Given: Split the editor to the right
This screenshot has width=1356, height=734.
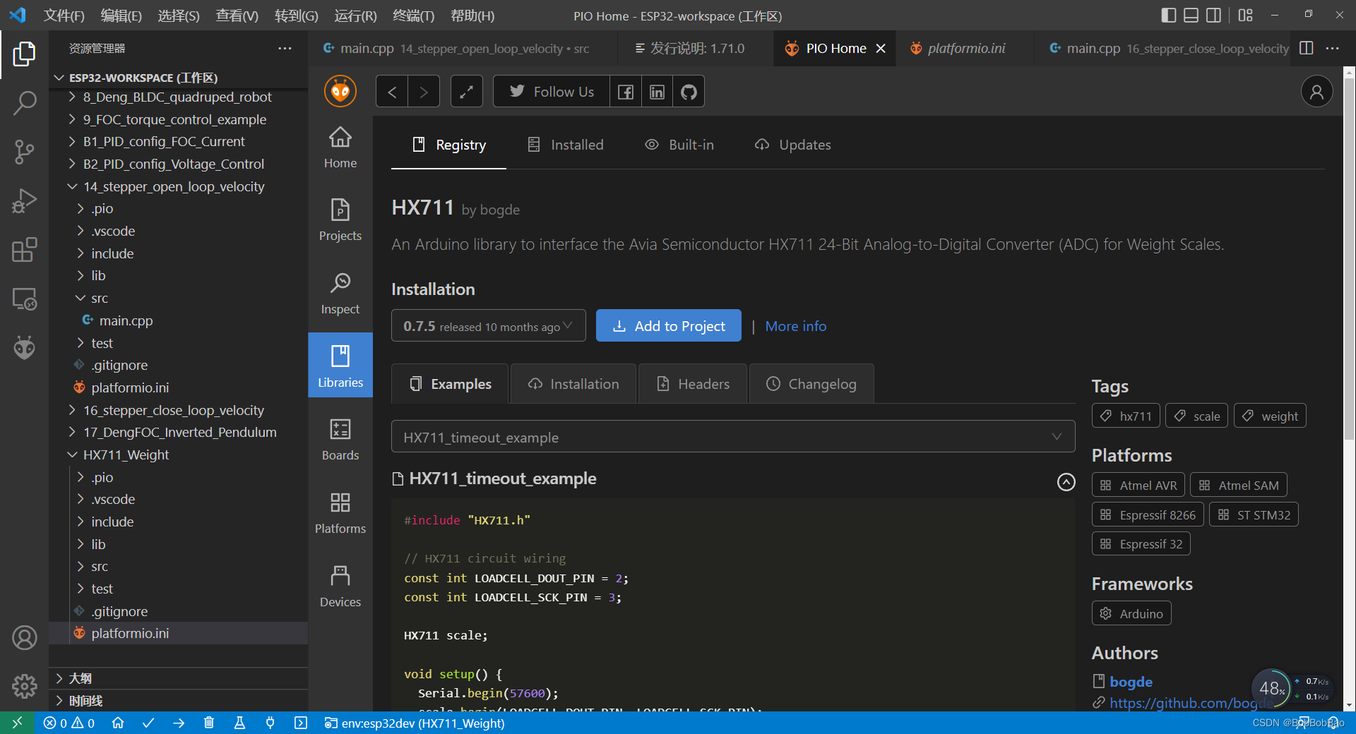Looking at the screenshot, I should click(x=1307, y=48).
